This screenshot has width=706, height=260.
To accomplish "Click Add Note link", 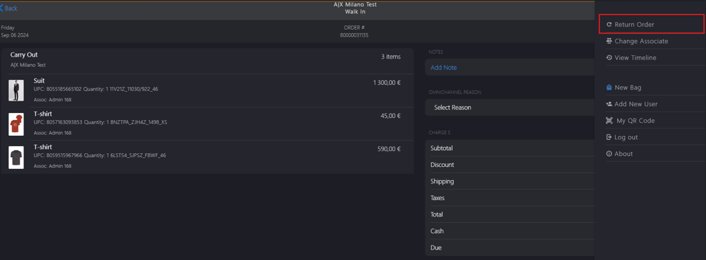I will click(443, 68).
